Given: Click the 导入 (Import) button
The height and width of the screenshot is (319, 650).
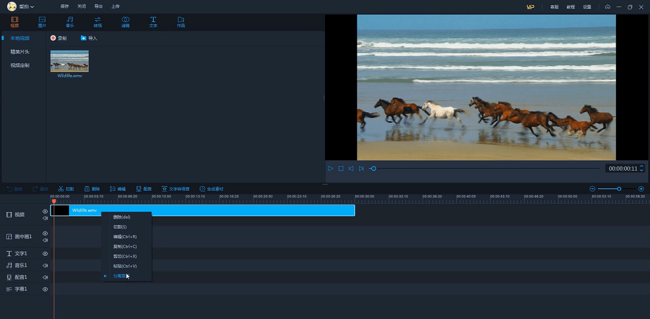Looking at the screenshot, I should click(x=89, y=38).
